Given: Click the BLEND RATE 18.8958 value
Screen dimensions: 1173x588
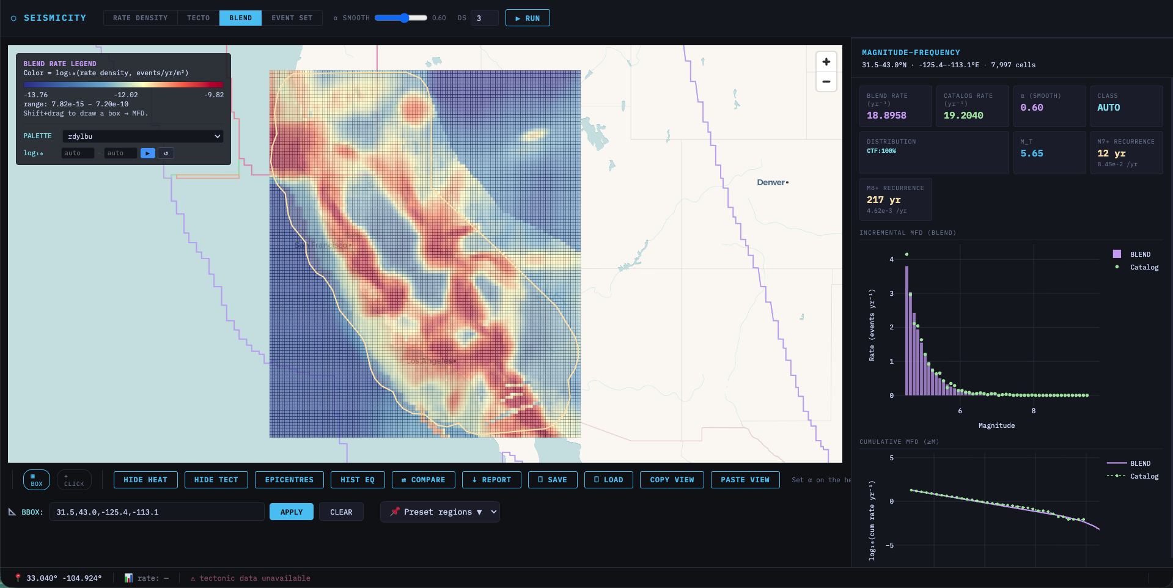Looking at the screenshot, I should click(x=886, y=116).
